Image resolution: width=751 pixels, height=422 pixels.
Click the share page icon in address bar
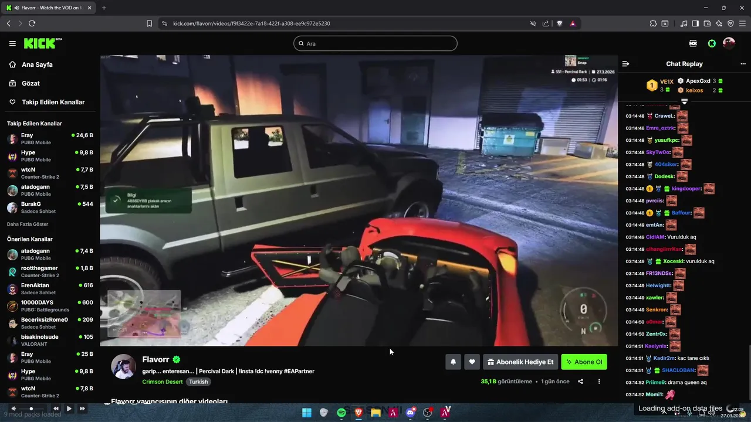[x=546, y=23]
